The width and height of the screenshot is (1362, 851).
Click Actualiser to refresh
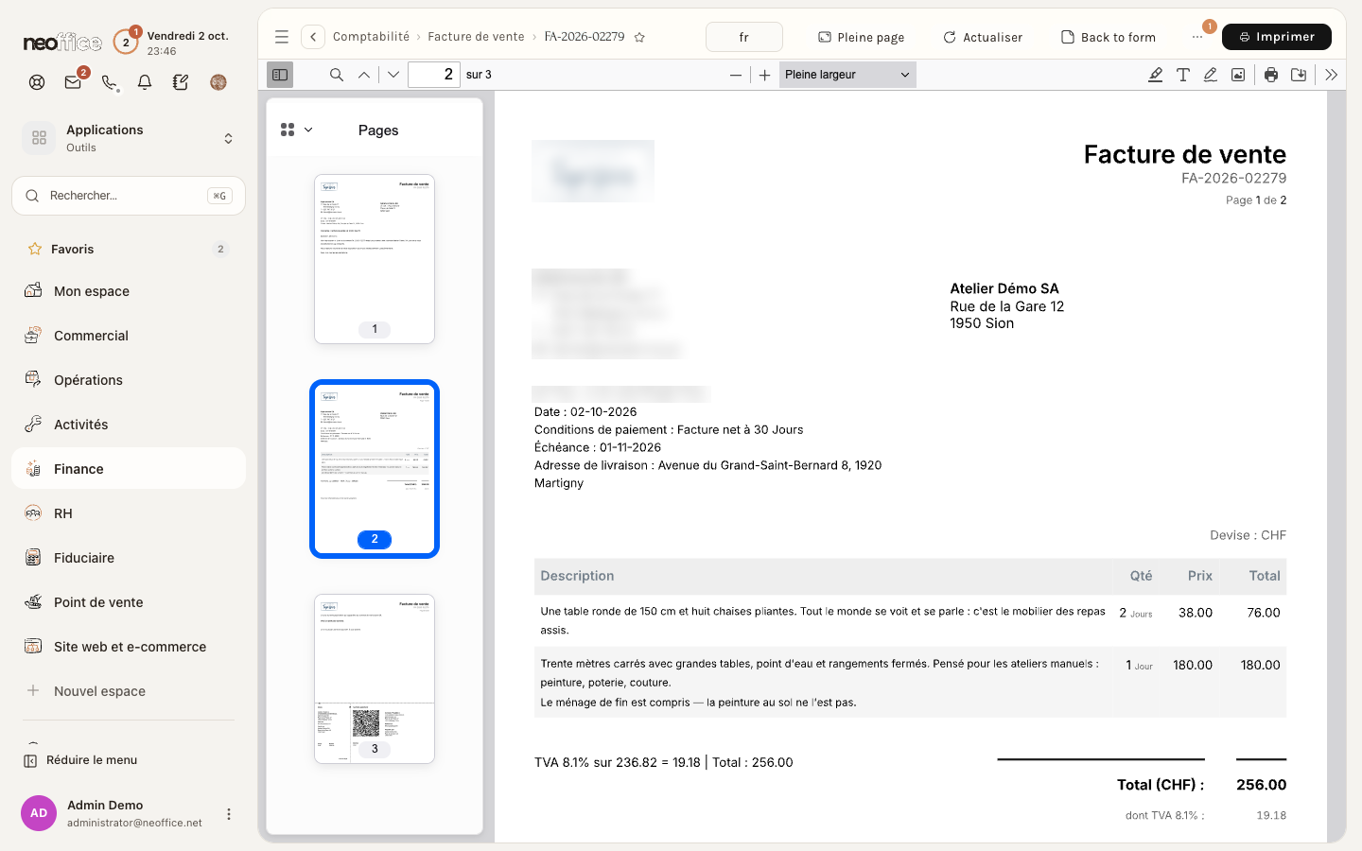(983, 37)
